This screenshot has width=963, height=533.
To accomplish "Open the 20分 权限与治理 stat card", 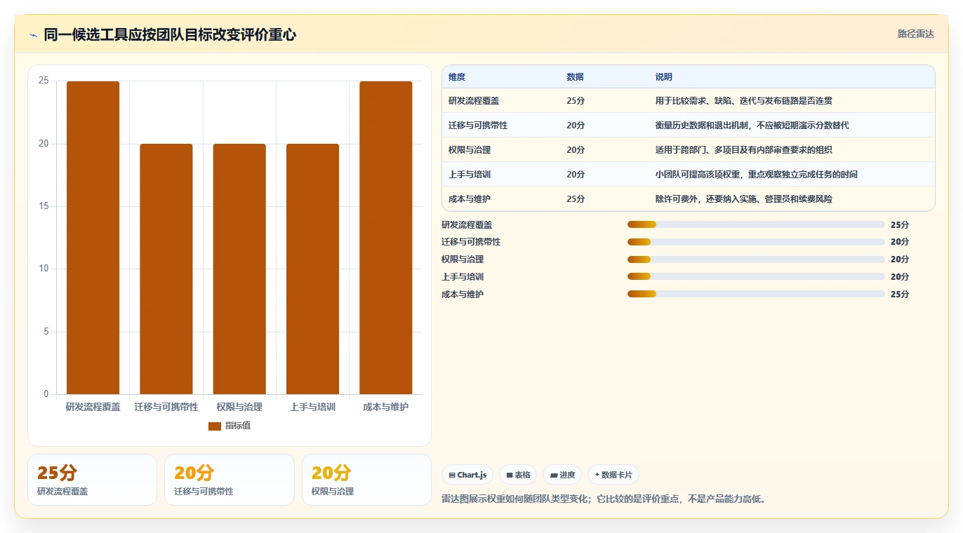I will tap(366, 480).
